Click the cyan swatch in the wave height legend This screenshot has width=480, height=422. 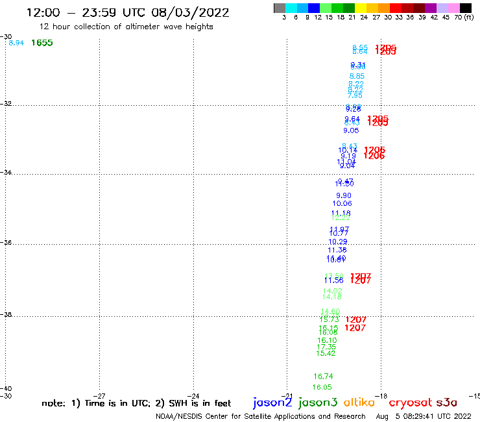291,8
